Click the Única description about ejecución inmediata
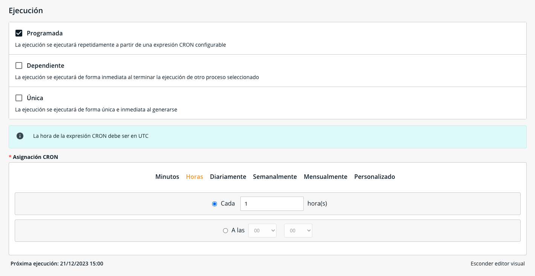The image size is (535, 276). pyautogui.click(x=96, y=110)
